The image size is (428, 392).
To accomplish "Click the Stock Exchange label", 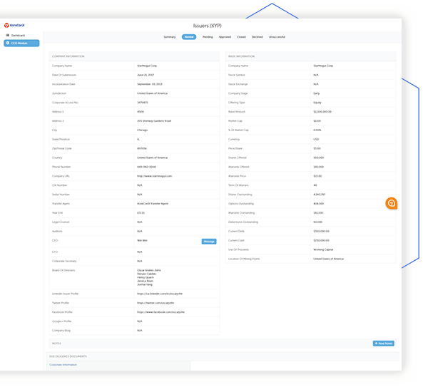I will point(238,84).
